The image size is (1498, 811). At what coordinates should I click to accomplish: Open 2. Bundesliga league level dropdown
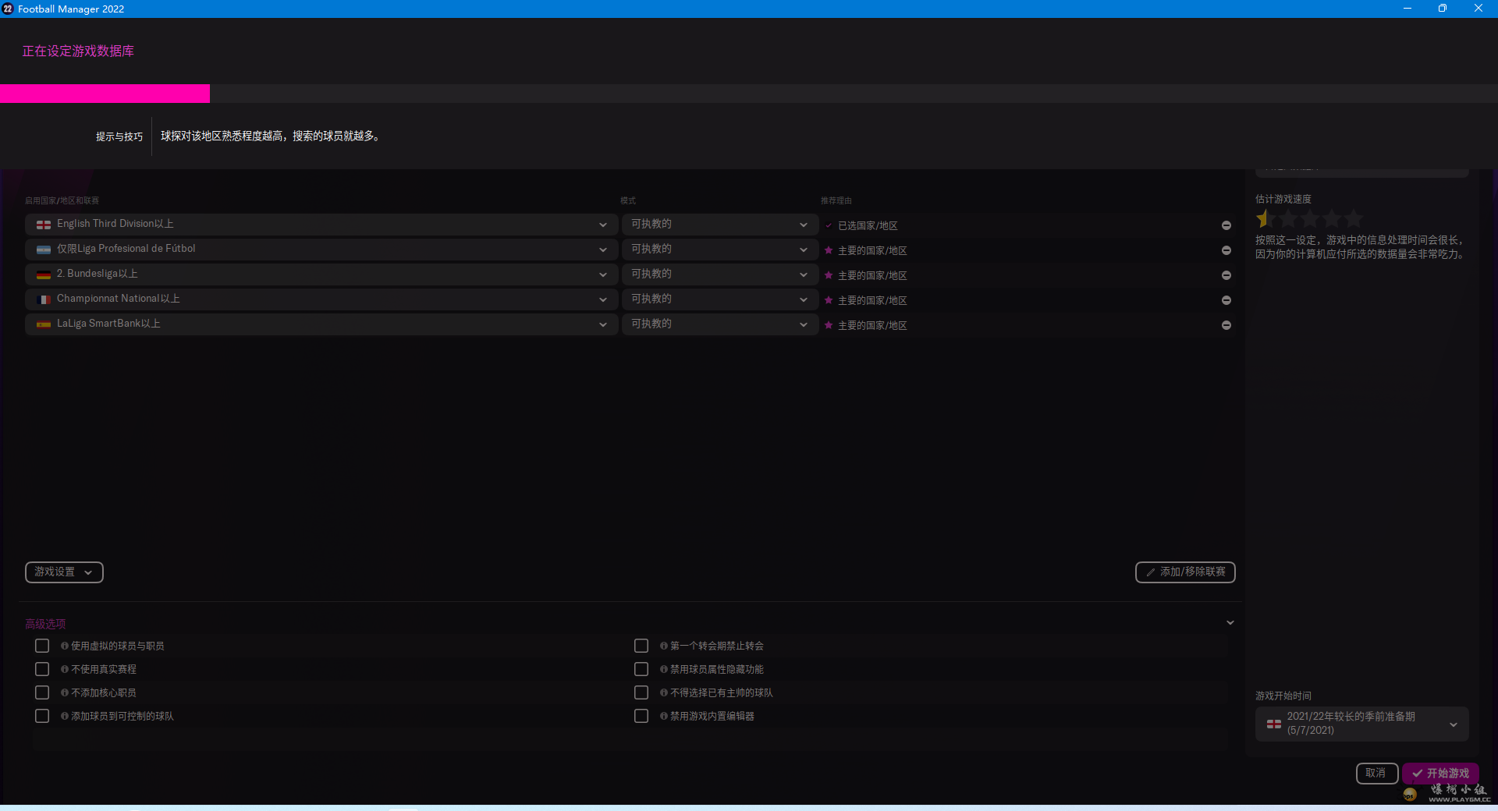point(321,274)
